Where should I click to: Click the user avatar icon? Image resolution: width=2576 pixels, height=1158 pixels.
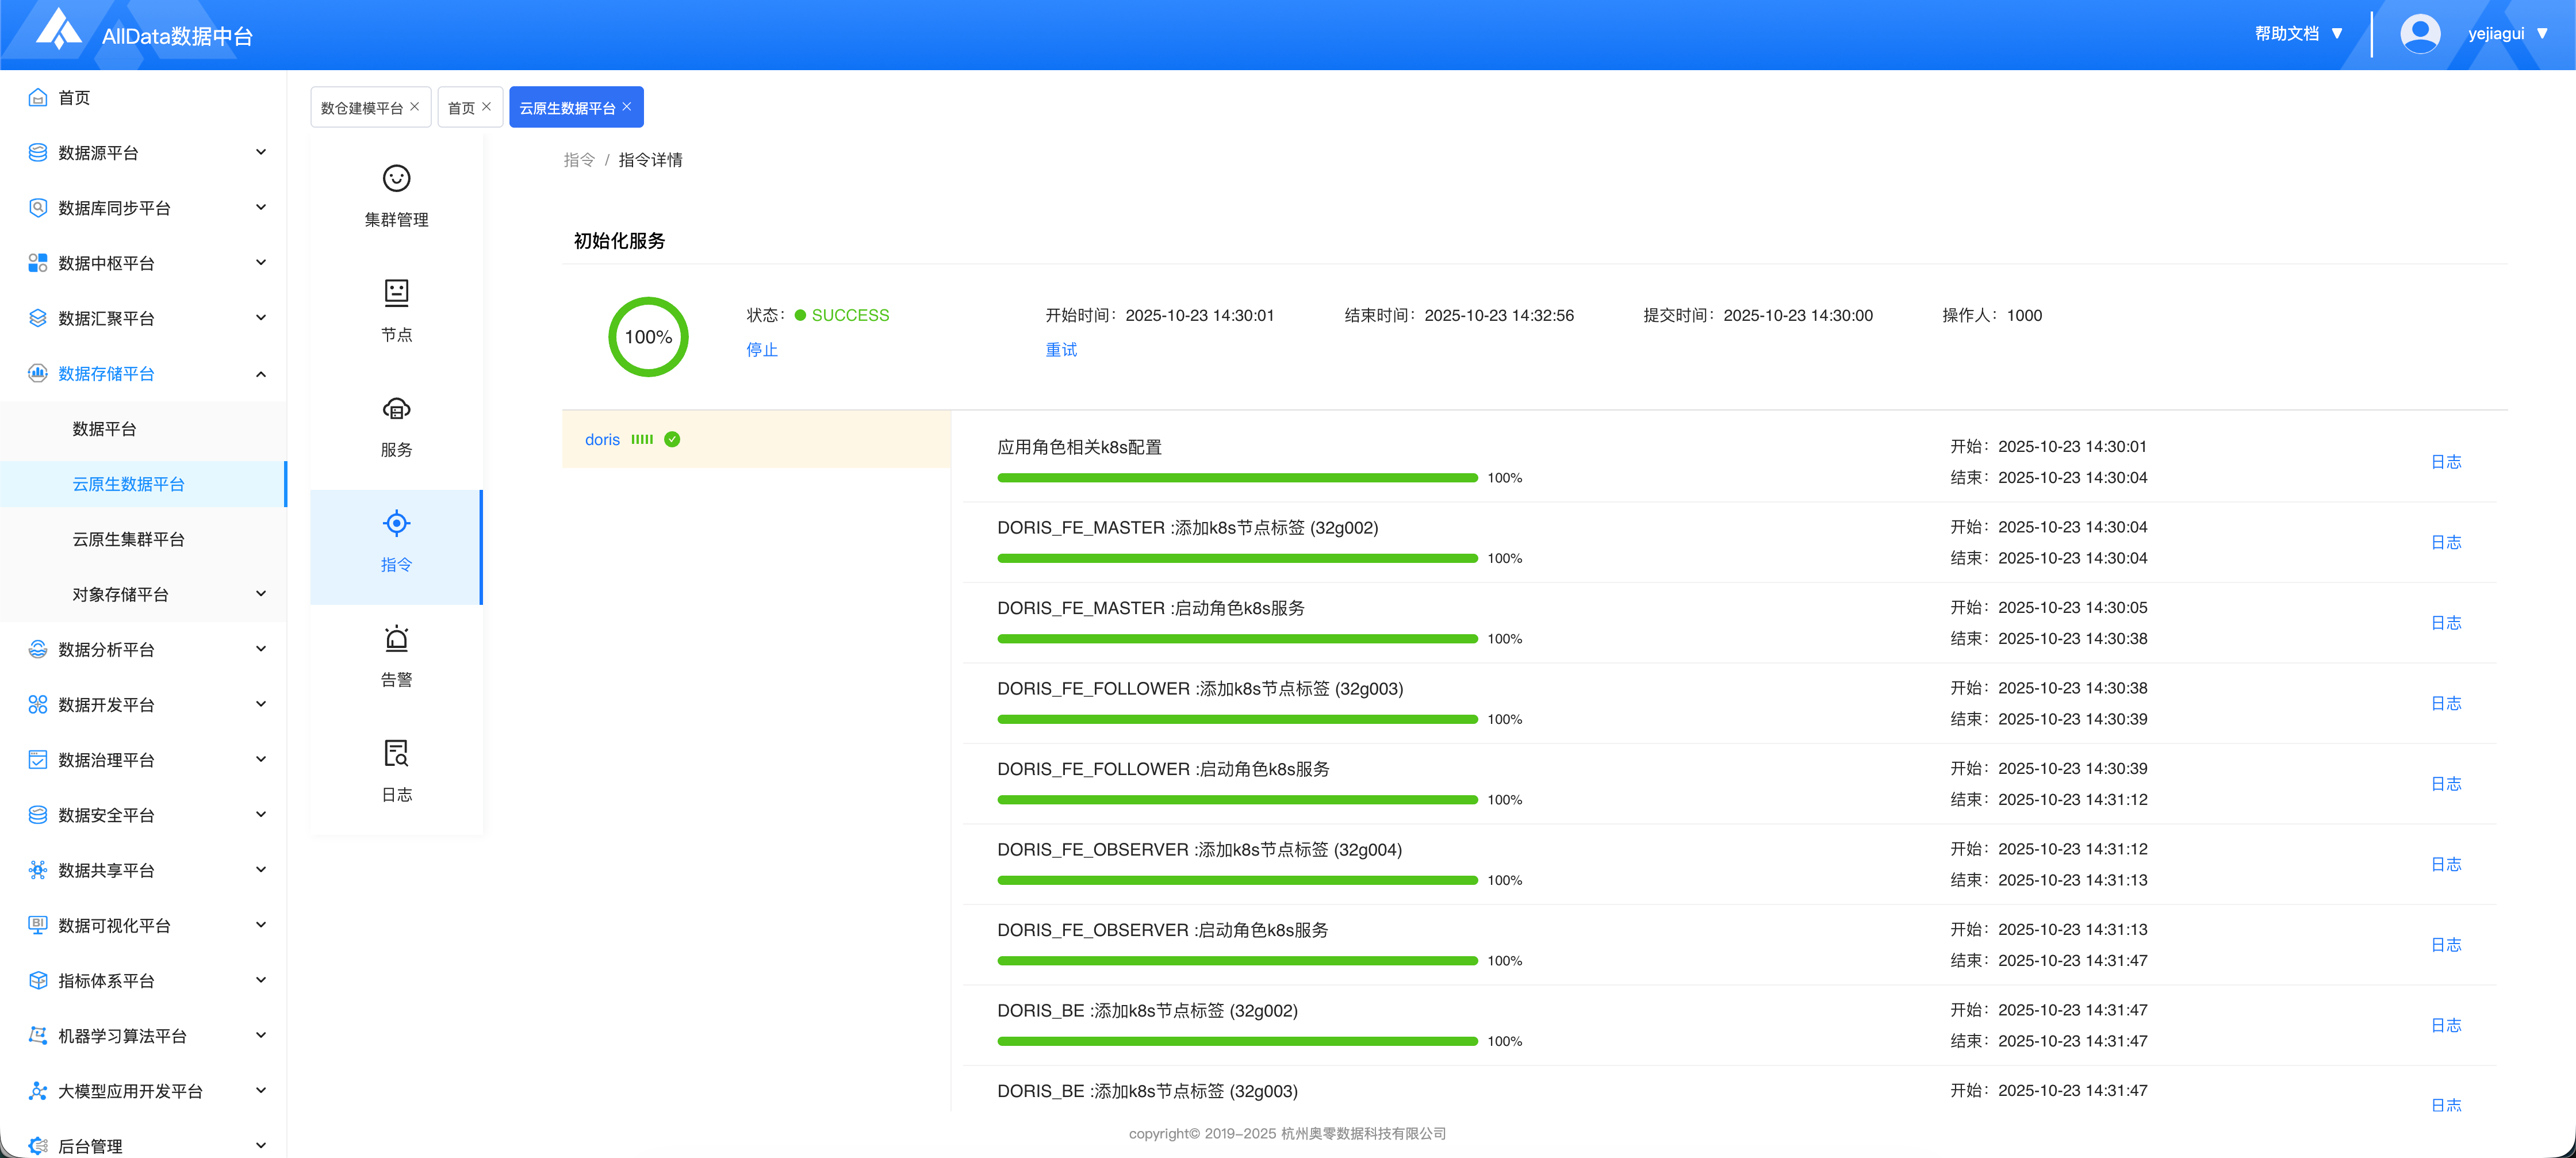2419,34
